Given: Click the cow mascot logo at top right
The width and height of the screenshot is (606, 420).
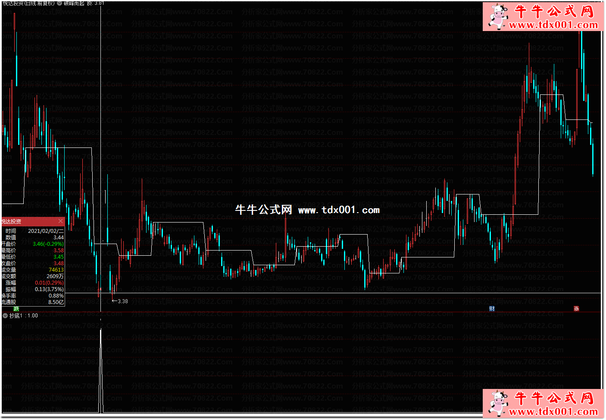Looking at the screenshot, I should (497, 16).
